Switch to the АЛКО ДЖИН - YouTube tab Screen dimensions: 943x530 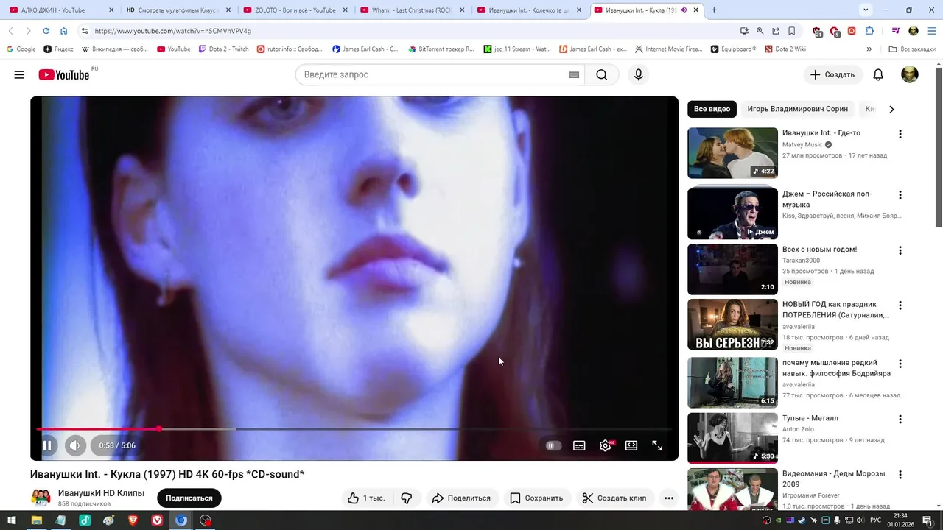click(x=61, y=10)
